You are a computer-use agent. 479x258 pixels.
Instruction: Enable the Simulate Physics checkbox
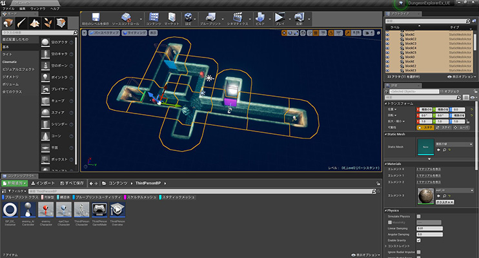pyautogui.click(x=419, y=216)
